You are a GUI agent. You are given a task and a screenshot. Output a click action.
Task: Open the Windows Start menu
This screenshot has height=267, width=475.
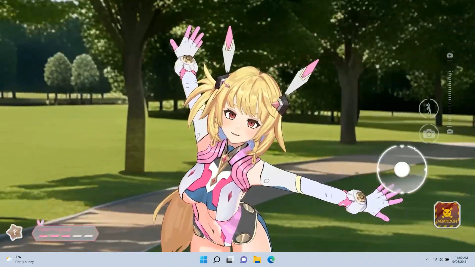[204, 260]
